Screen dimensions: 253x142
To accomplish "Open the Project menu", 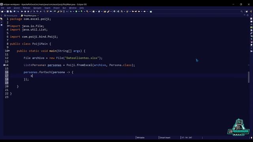I will click(57, 8).
